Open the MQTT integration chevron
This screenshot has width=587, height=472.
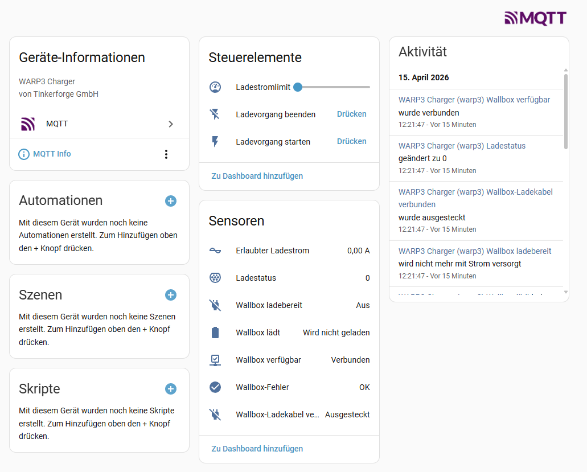click(x=171, y=124)
